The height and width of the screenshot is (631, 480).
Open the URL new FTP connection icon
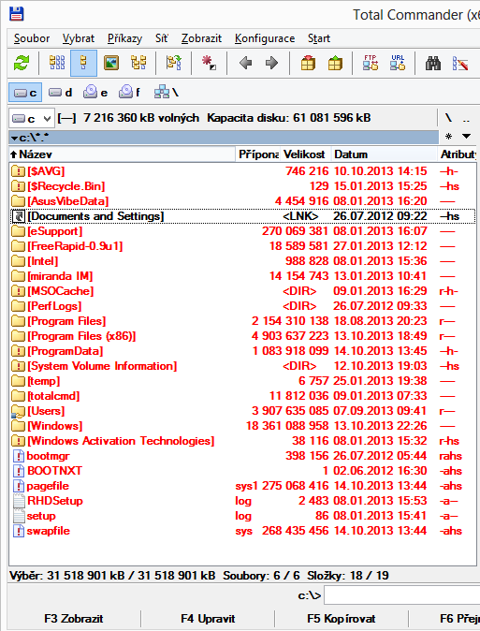[398, 63]
